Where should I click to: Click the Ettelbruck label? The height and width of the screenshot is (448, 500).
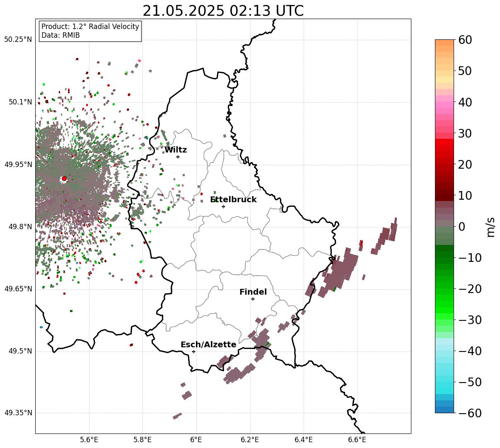click(233, 200)
